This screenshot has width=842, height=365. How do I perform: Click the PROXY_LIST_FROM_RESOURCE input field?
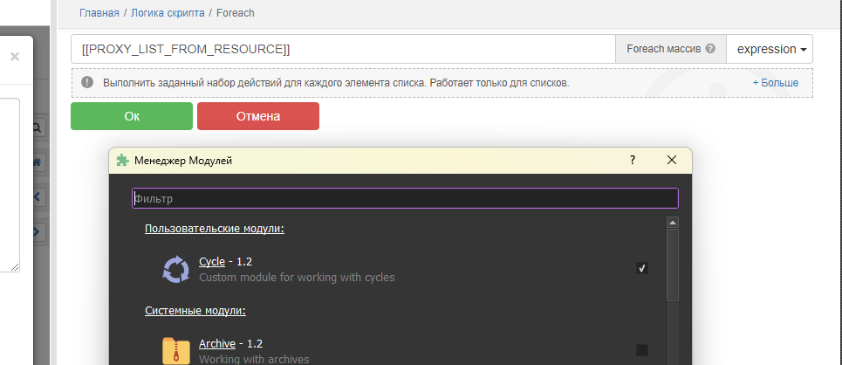343,49
